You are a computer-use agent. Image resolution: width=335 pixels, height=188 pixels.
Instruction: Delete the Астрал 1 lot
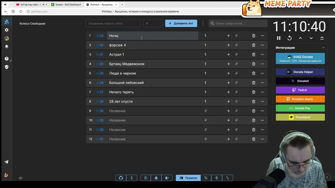point(254,55)
